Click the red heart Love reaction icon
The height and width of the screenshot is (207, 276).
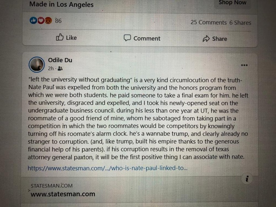[x=41, y=21]
